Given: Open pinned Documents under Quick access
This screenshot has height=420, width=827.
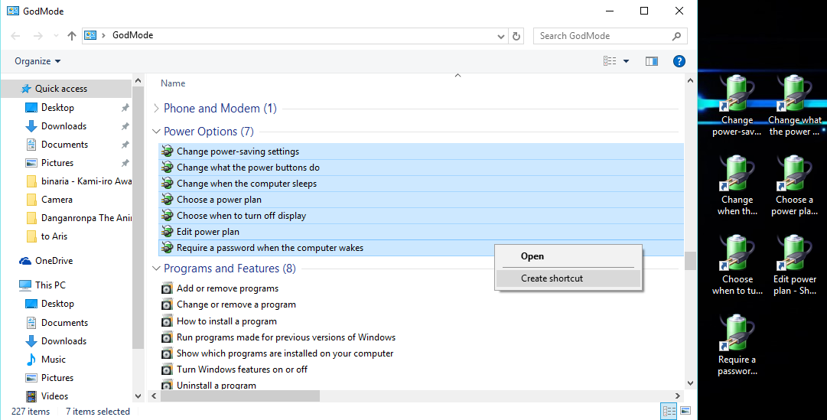Looking at the screenshot, I should 64,145.
